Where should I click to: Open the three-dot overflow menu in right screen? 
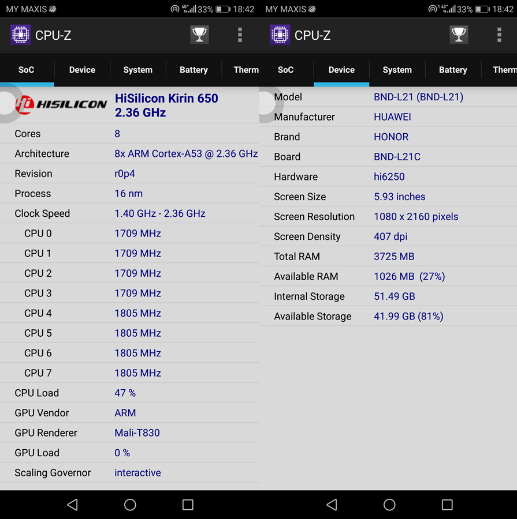499,35
